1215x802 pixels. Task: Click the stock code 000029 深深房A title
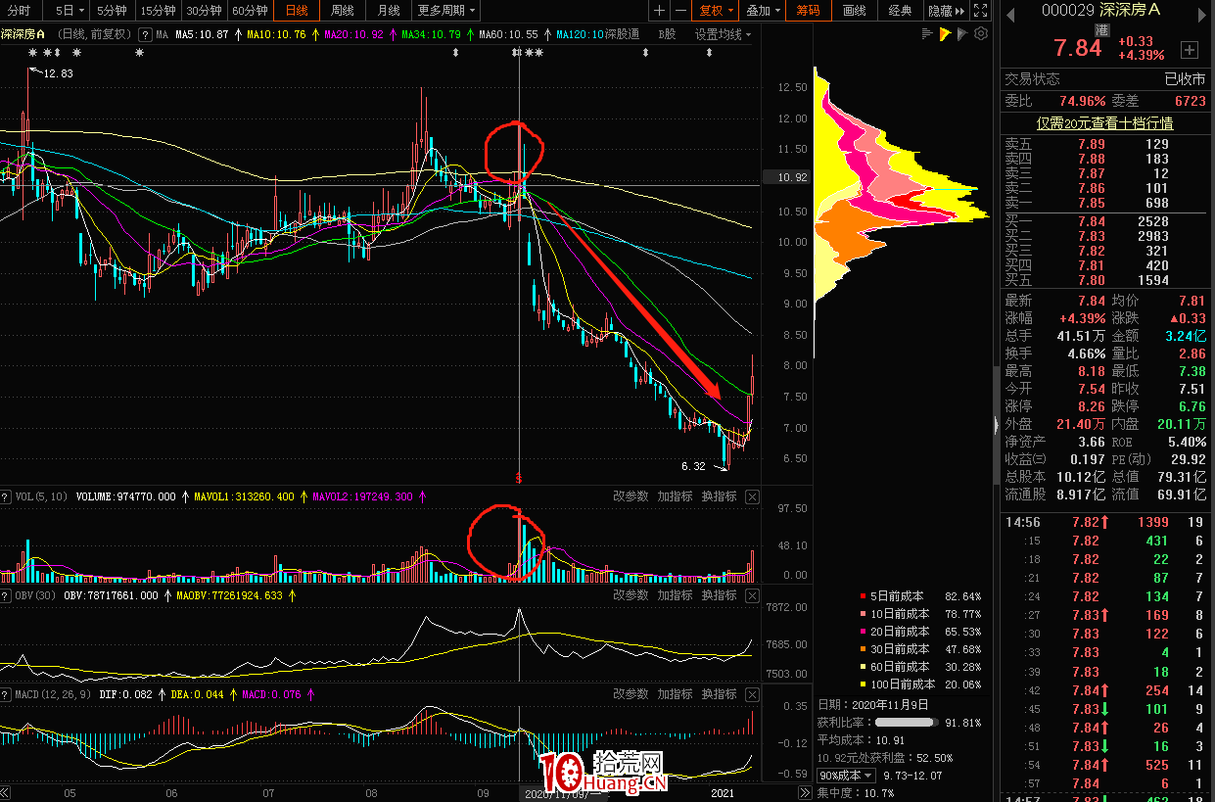[1100, 11]
